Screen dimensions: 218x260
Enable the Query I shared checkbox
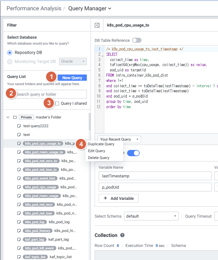(x=57, y=104)
